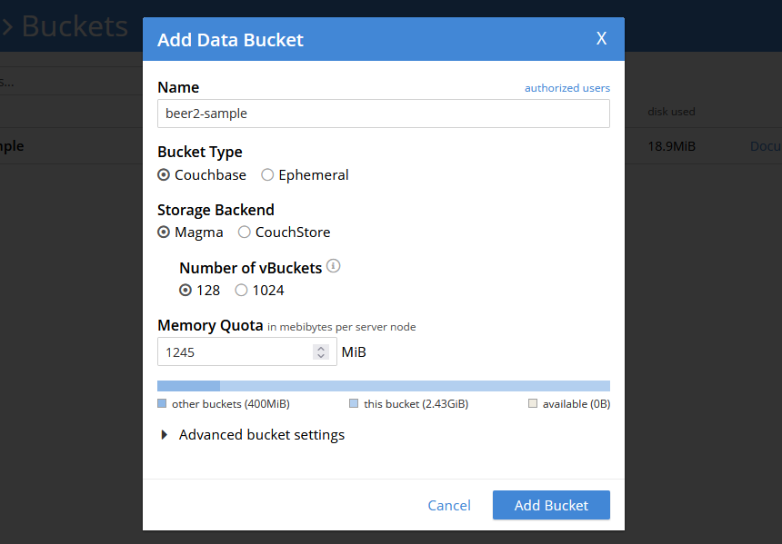The width and height of the screenshot is (782, 544).
Task: Click the 'this bucket (2.43GiB)' label
Action: [416, 404]
